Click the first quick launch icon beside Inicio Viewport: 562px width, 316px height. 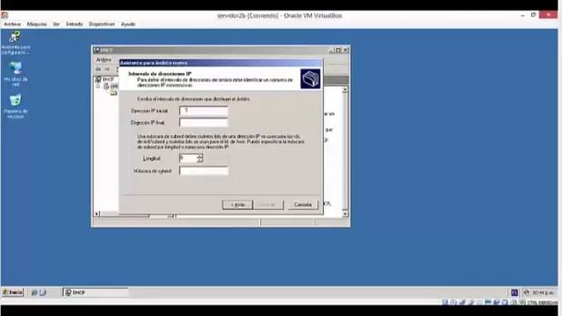coord(34,292)
